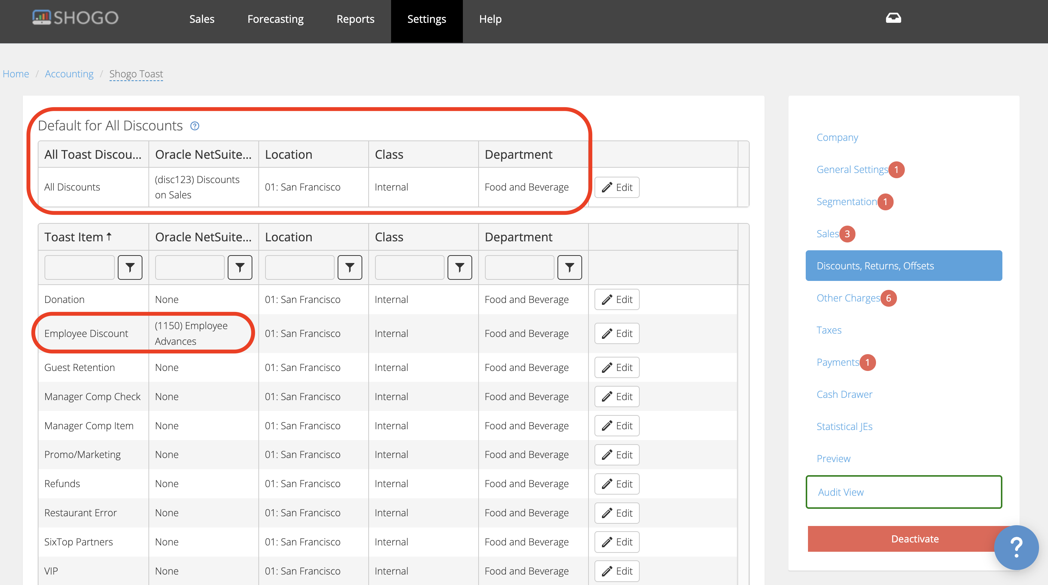
Task: Open the filter menu for Location column
Action: click(x=350, y=267)
